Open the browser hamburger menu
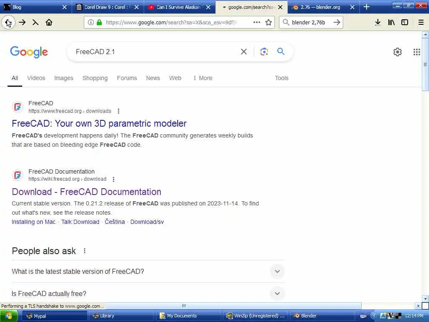Screen dimensions: 429x322 (421, 23)
